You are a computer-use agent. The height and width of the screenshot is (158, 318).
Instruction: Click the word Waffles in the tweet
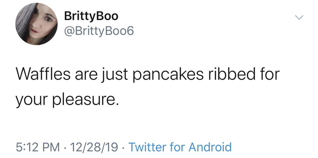click(x=43, y=74)
